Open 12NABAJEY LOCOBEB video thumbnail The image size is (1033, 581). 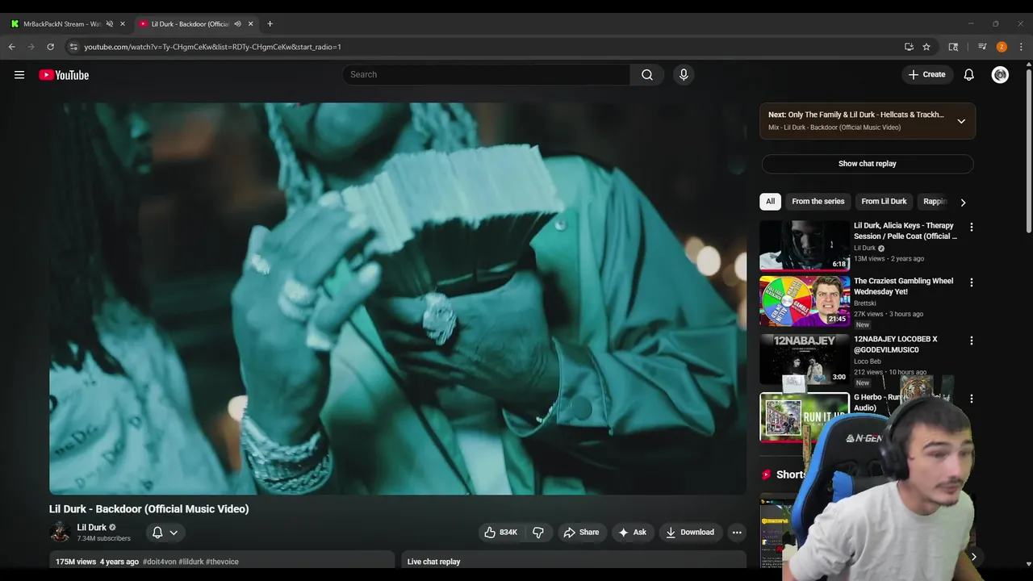[805, 359]
